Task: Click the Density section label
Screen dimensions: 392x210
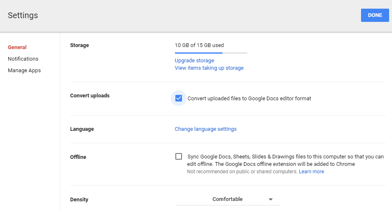Action: point(79,200)
